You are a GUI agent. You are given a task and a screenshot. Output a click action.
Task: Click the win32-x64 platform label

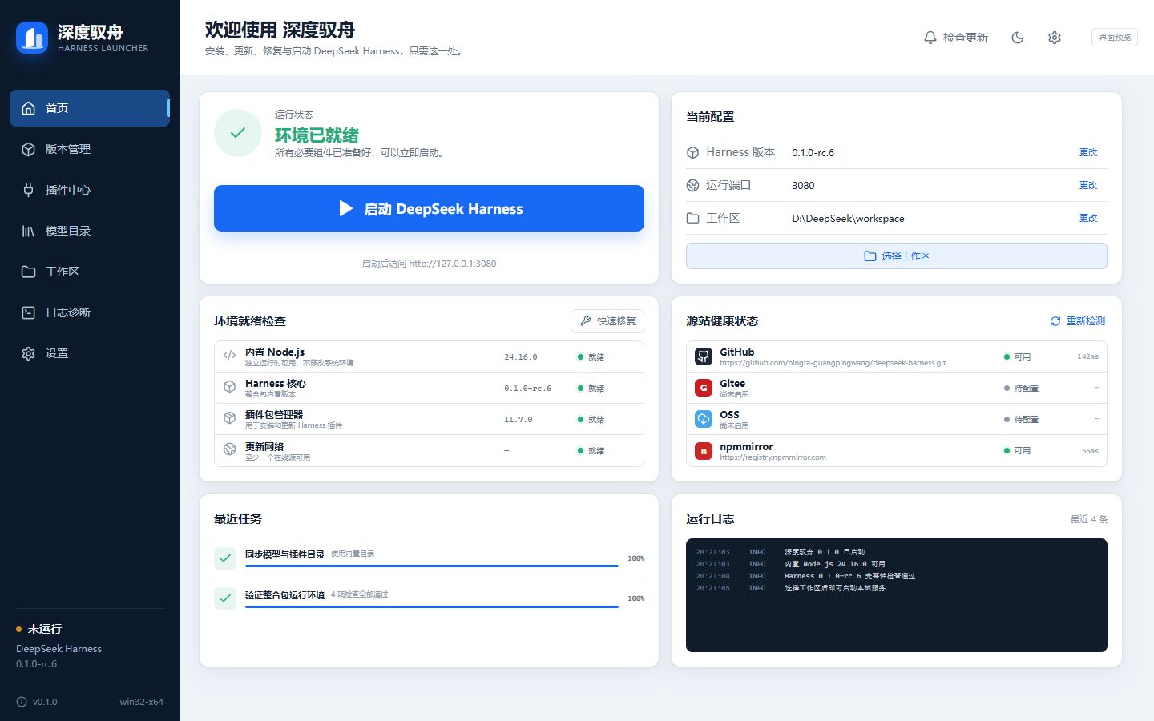click(x=142, y=702)
